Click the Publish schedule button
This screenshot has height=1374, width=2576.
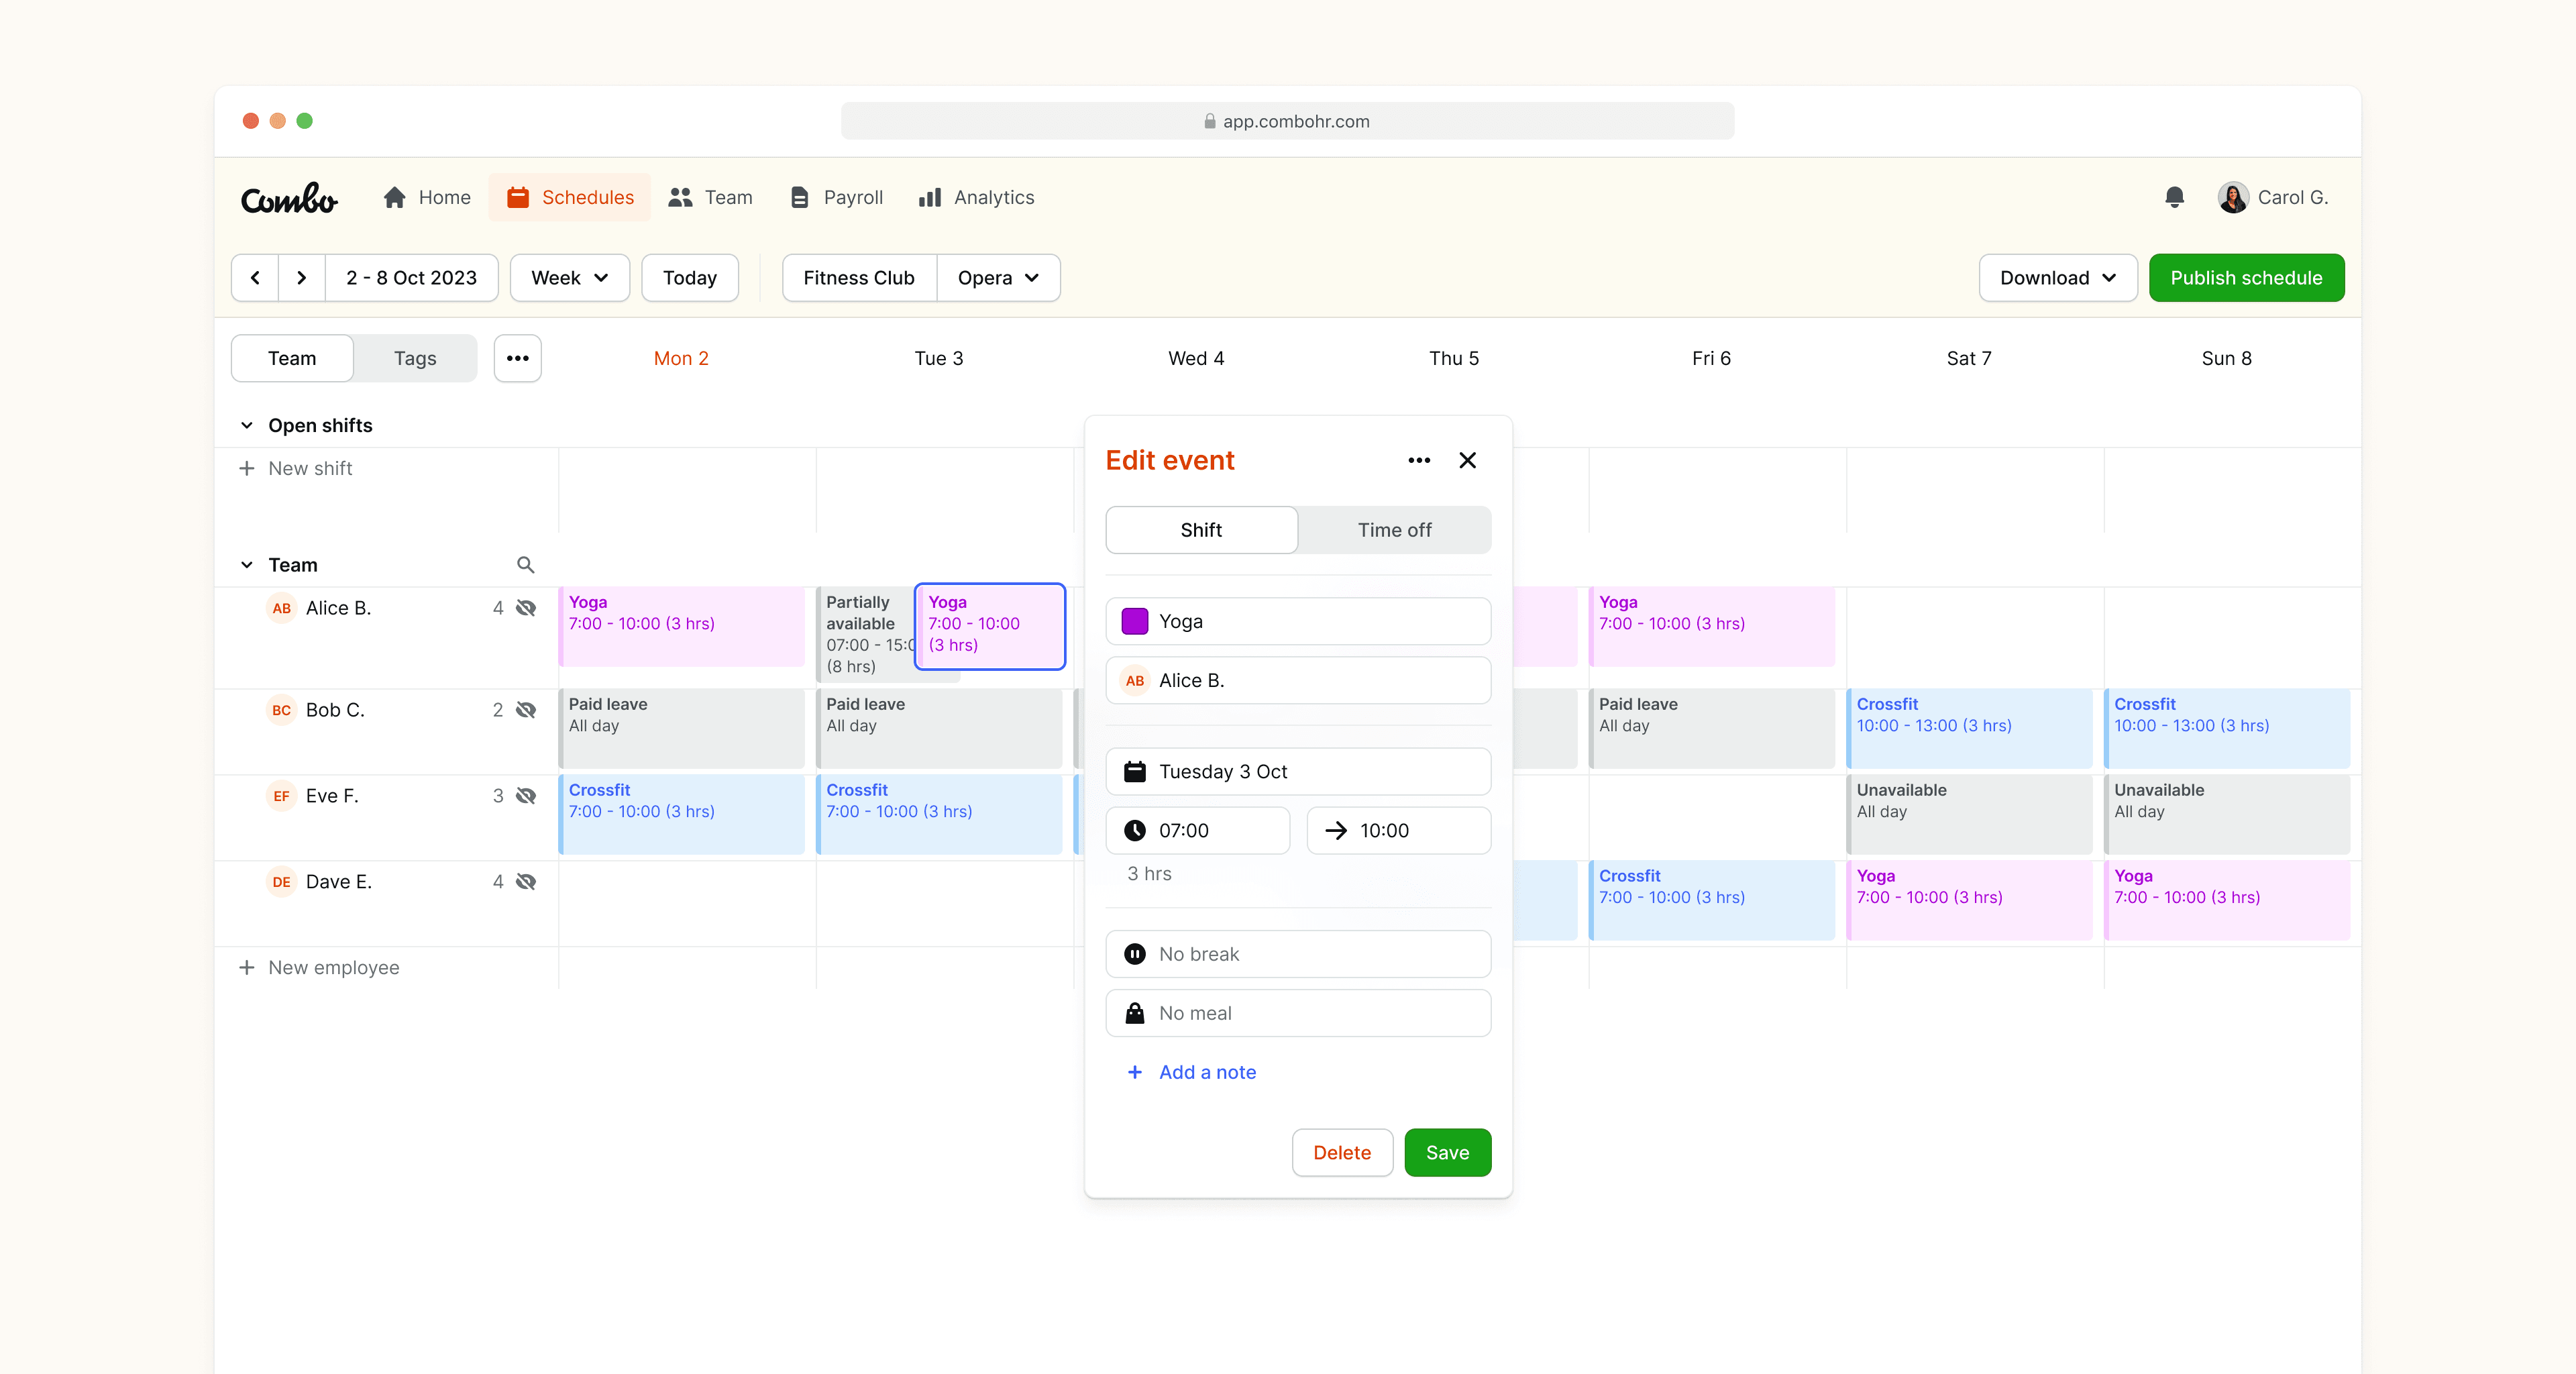[x=2245, y=276]
